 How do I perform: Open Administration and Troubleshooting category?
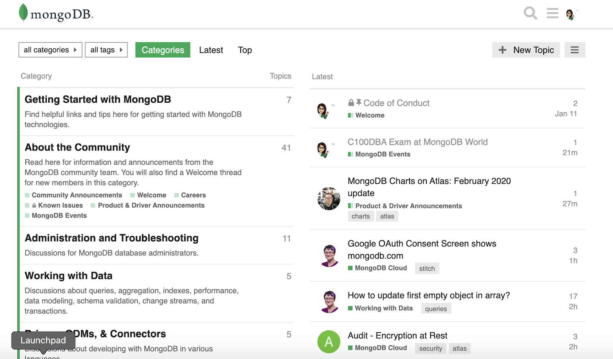pos(111,238)
